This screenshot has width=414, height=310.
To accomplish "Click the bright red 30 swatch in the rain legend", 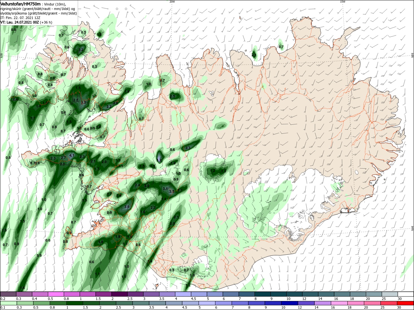I will point(406,304).
